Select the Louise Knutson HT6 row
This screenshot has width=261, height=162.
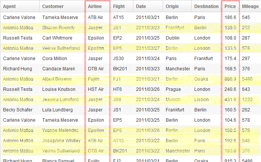point(131,89)
